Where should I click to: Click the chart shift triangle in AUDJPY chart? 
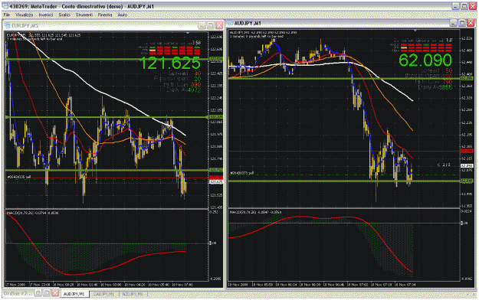click(x=415, y=31)
